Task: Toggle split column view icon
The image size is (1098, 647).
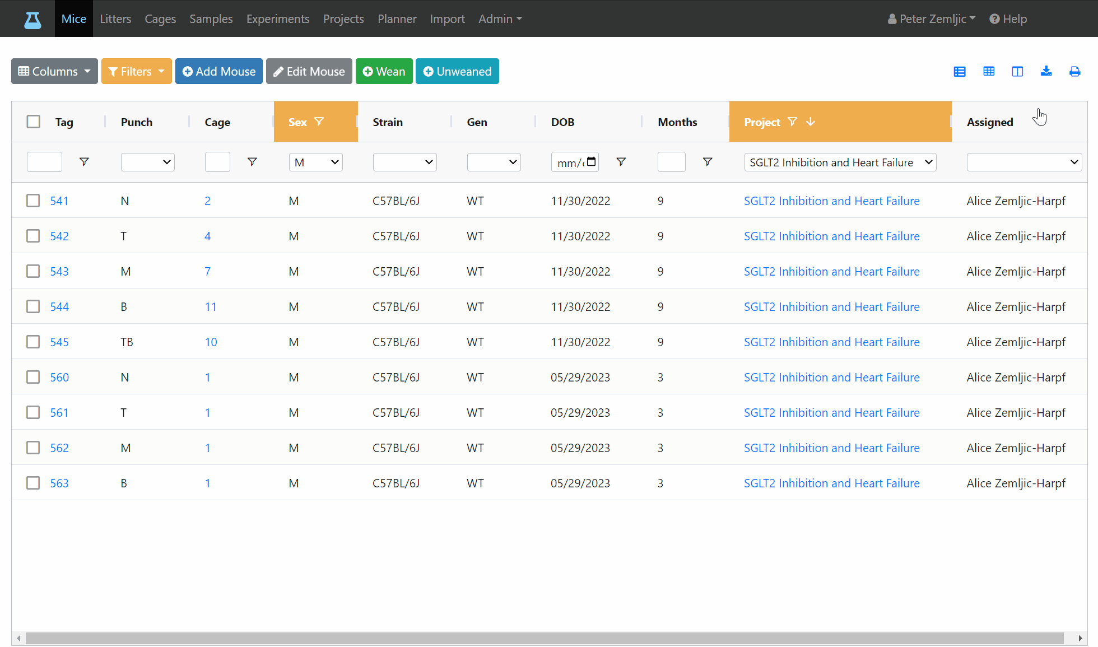Action: 1017,72
